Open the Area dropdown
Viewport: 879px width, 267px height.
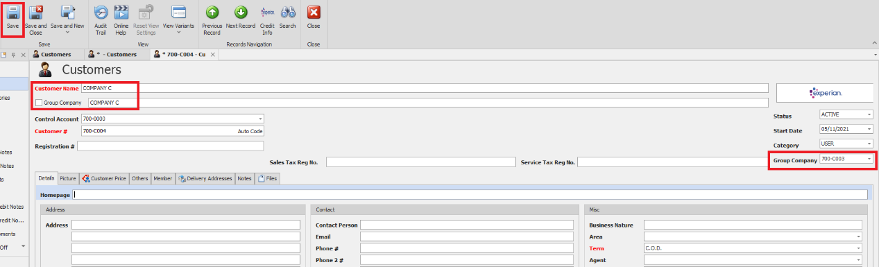858,237
